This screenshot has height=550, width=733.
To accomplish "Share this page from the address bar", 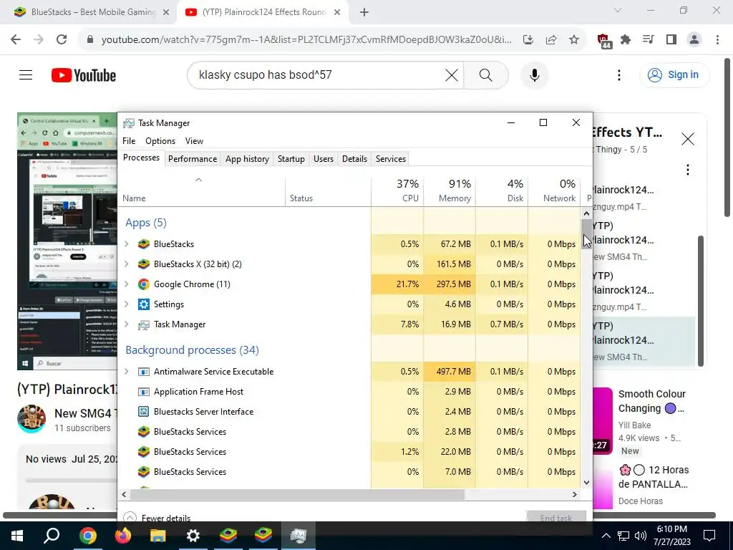I will coord(551,39).
